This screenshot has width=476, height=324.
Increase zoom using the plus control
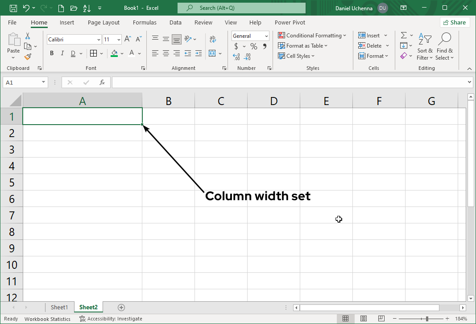447,319
